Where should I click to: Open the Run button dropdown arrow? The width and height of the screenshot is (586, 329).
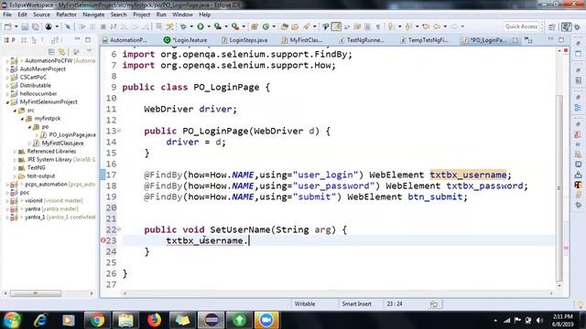(209, 27)
